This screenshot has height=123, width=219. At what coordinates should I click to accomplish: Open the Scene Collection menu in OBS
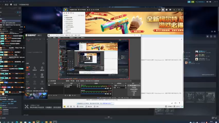coord(72,38)
